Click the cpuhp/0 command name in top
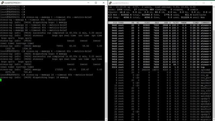This screenshot has width=215, height=121. (x=205, y=98)
